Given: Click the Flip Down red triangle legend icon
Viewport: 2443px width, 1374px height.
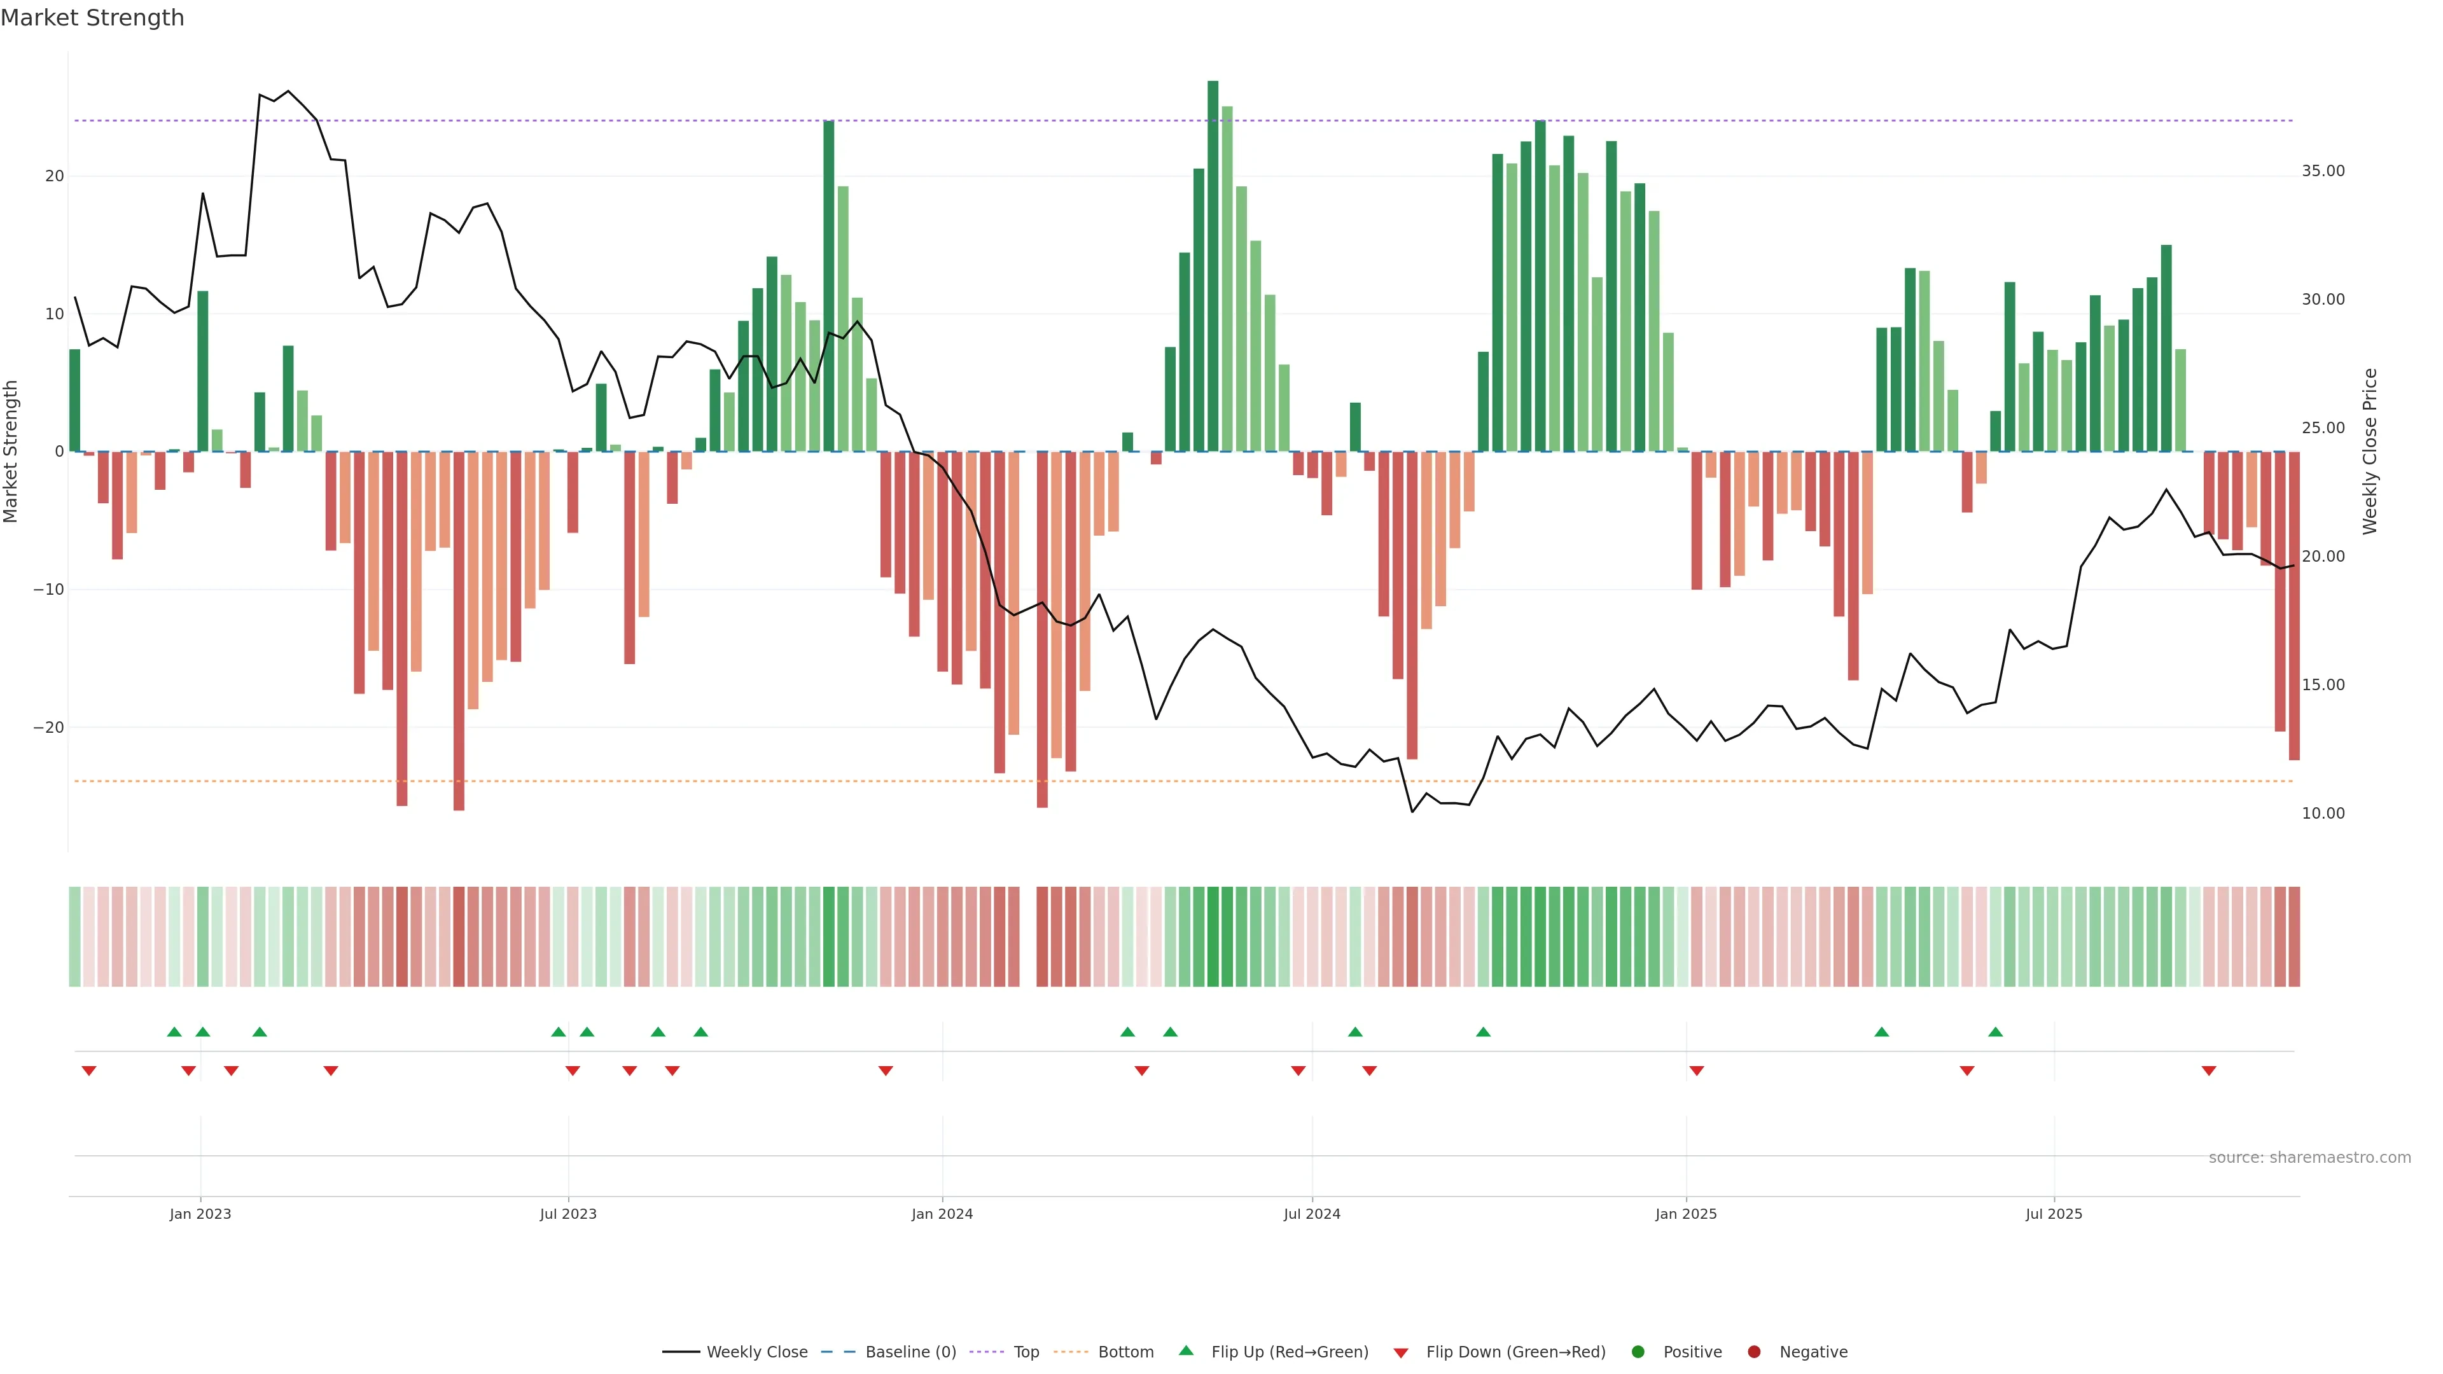Looking at the screenshot, I should (x=1401, y=1353).
